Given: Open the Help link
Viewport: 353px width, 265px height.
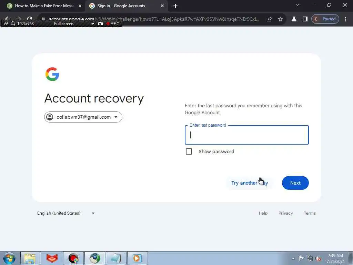Looking at the screenshot, I should (263, 213).
